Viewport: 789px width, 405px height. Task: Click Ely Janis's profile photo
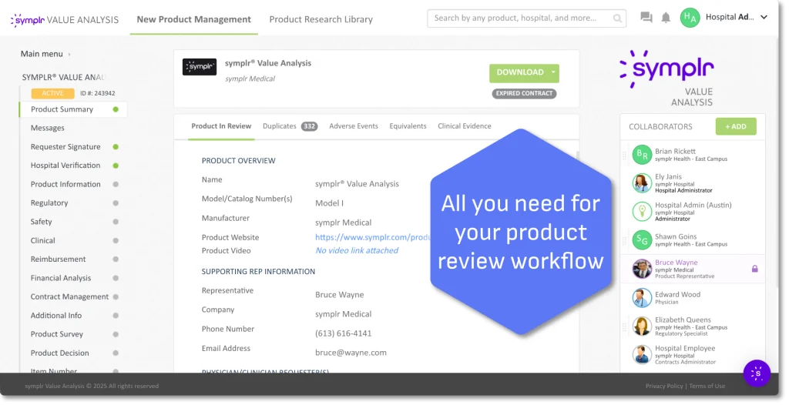[642, 183]
